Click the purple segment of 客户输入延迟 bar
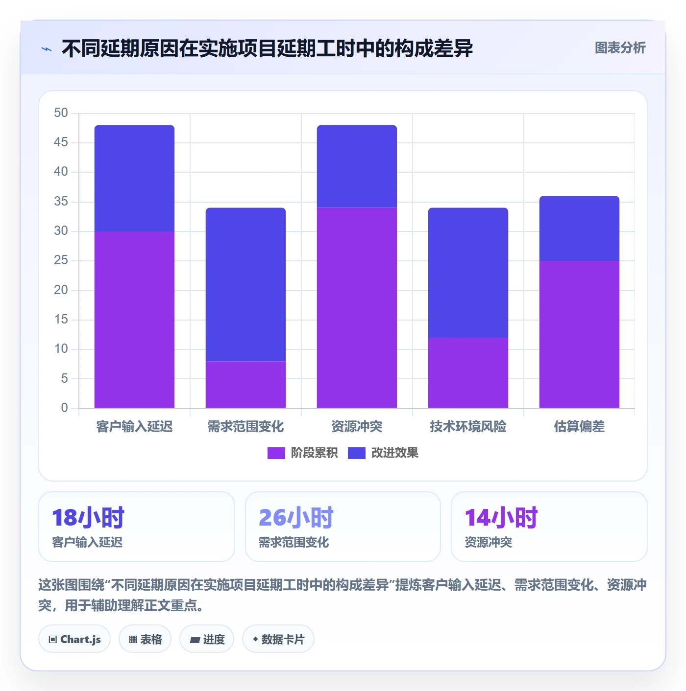Viewport: 686px width, 691px height. click(134, 320)
